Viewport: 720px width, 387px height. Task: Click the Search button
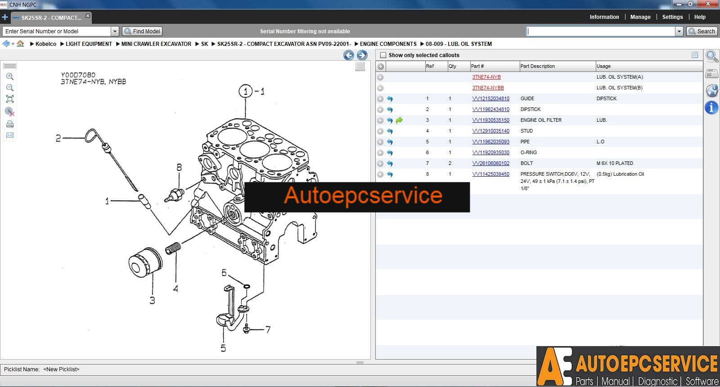[702, 31]
